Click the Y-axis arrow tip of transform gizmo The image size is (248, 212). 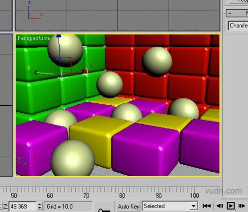[36, 72]
